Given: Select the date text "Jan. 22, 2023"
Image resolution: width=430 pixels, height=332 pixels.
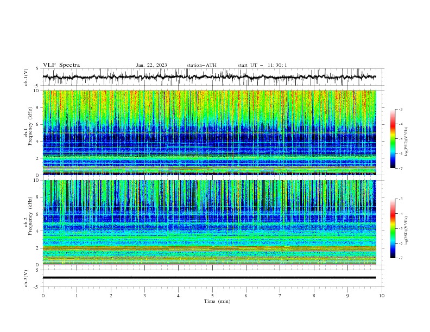Looking at the screenshot, I should (x=151, y=65).
